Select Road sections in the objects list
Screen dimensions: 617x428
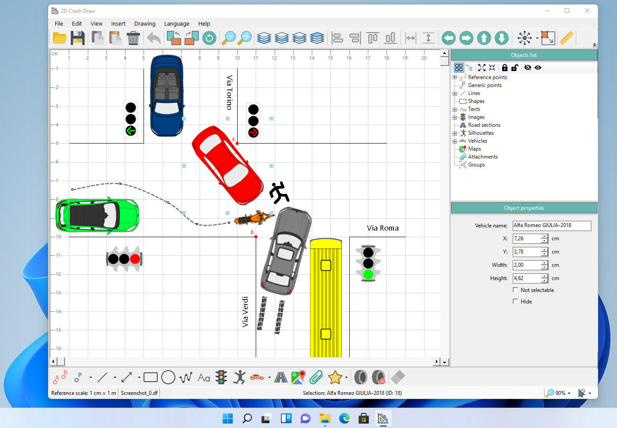coord(484,125)
